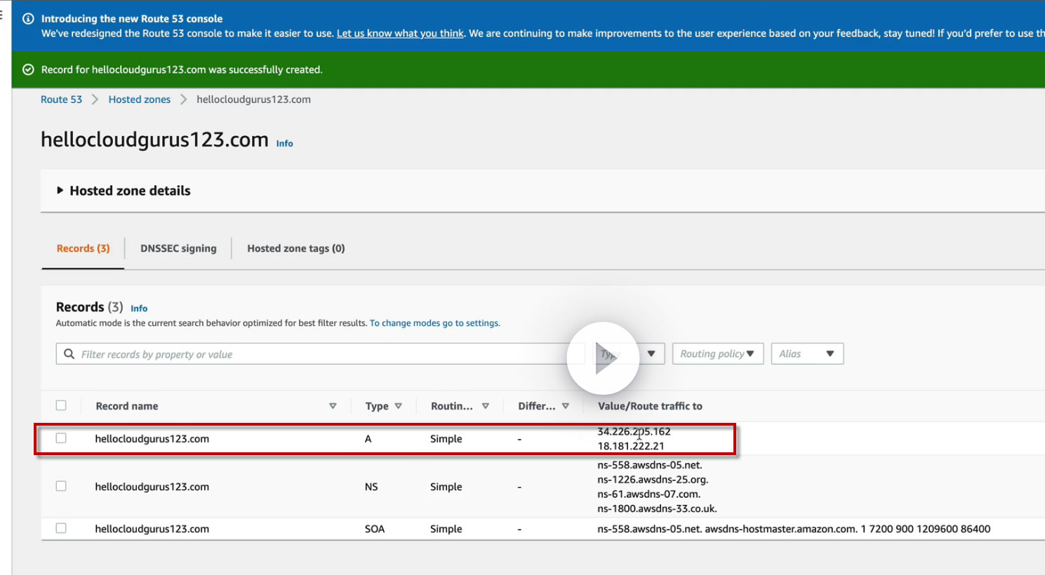Click sort arrow beside Routing column header
Screen dimensions: 1045x575
pos(486,406)
